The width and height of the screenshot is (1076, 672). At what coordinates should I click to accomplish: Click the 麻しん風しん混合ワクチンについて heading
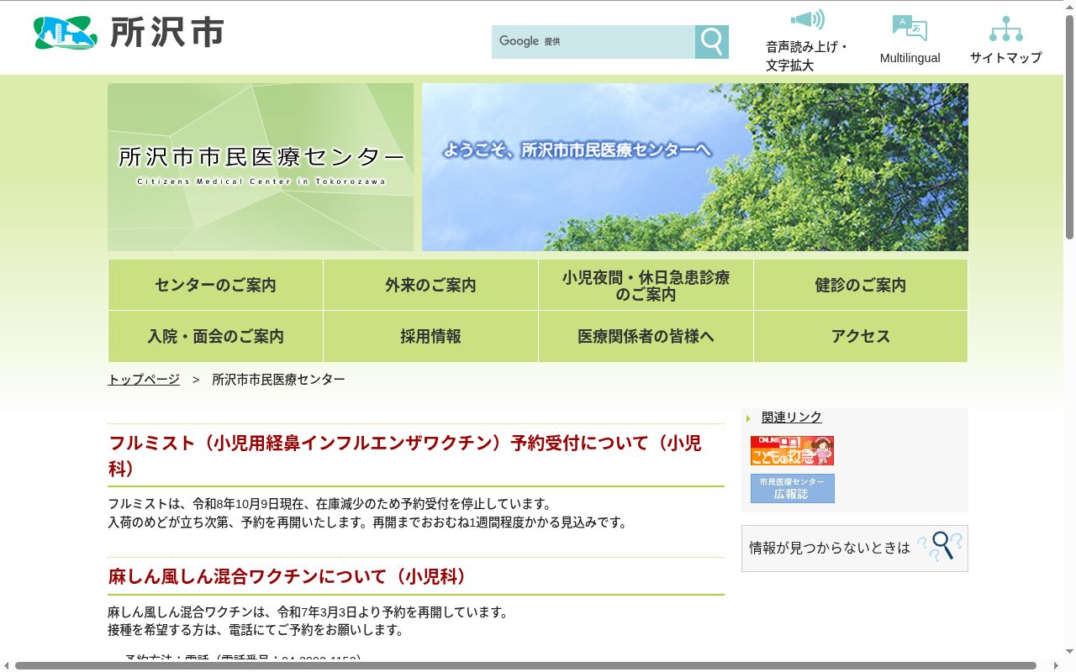pyautogui.click(x=416, y=576)
